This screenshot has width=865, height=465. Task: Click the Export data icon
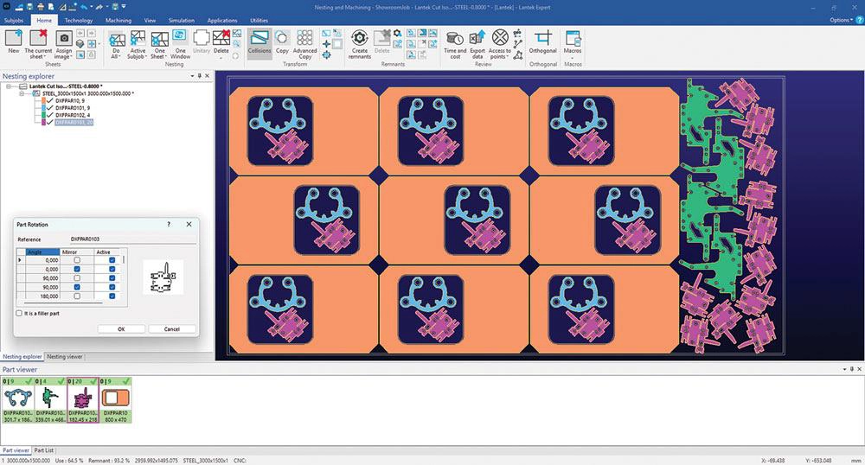477,39
